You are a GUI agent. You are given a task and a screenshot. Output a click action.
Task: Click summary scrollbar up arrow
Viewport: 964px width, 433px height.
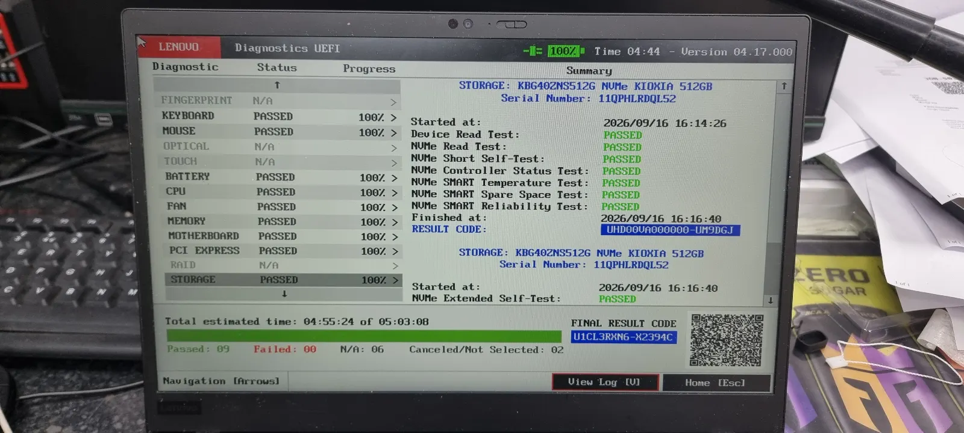(784, 86)
